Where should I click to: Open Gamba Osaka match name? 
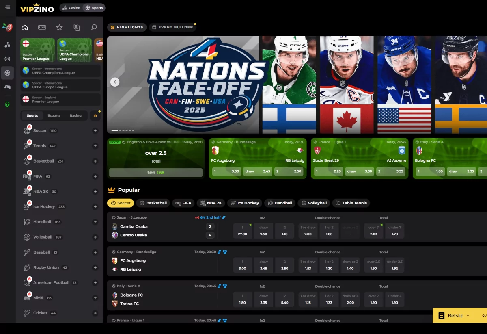(134, 226)
